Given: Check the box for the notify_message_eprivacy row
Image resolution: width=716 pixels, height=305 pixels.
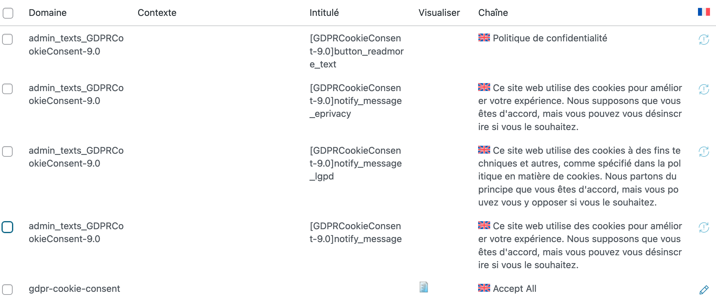Looking at the screenshot, I should [7, 89].
